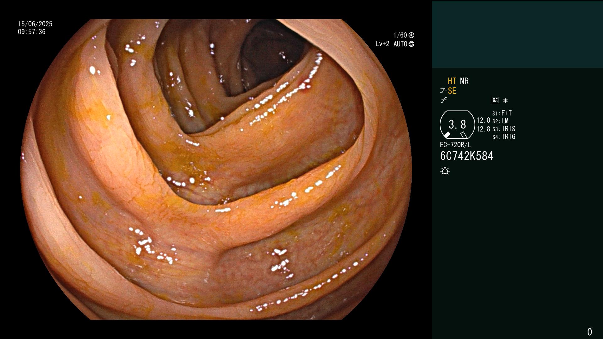603x339 pixels.
Task: Click the lower 12.8 value beside S3
Action: (x=483, y=129)
